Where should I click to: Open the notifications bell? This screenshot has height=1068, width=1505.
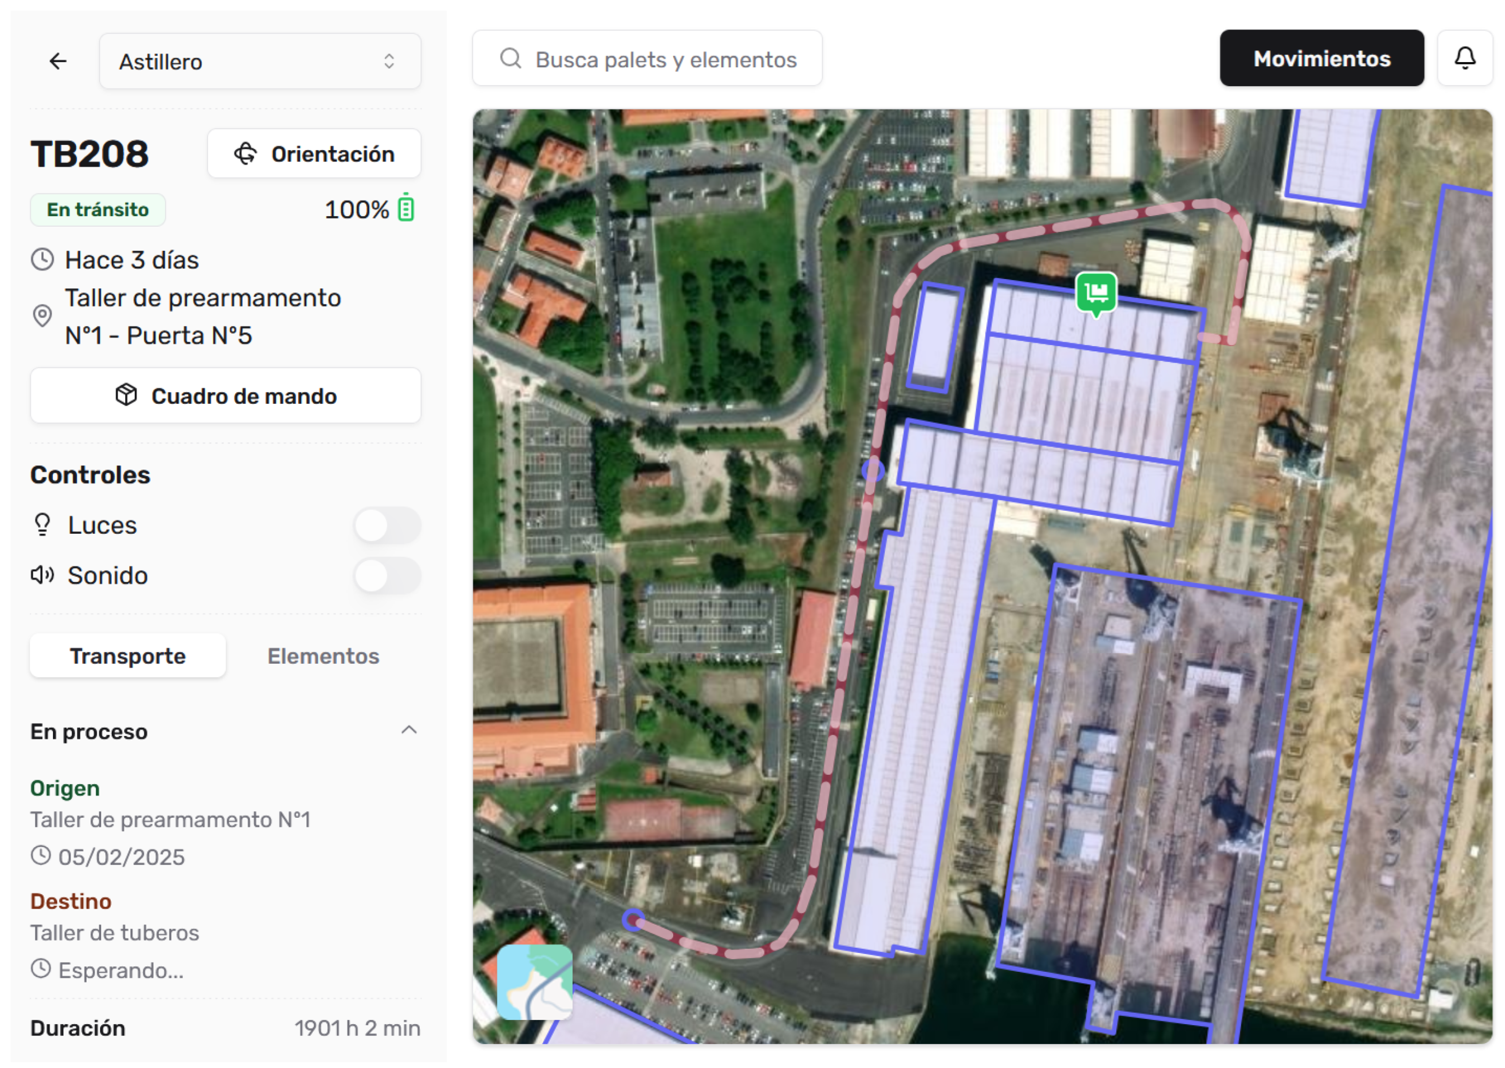coord(1464,58)
